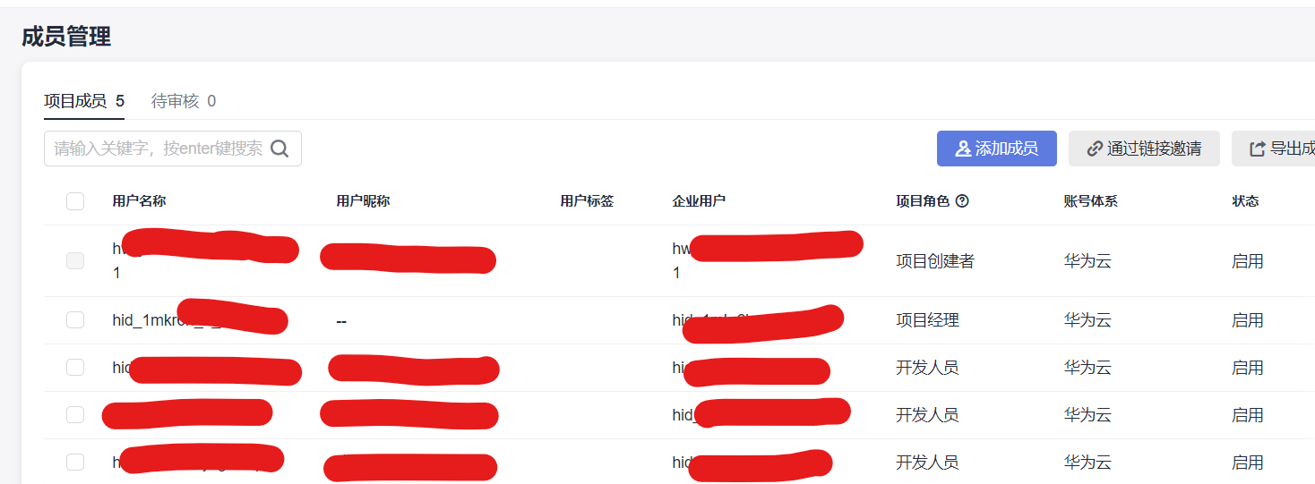Click the export icon for 导出成员
Screen dimensions: 1315x484
click(x=1258, y=149)
